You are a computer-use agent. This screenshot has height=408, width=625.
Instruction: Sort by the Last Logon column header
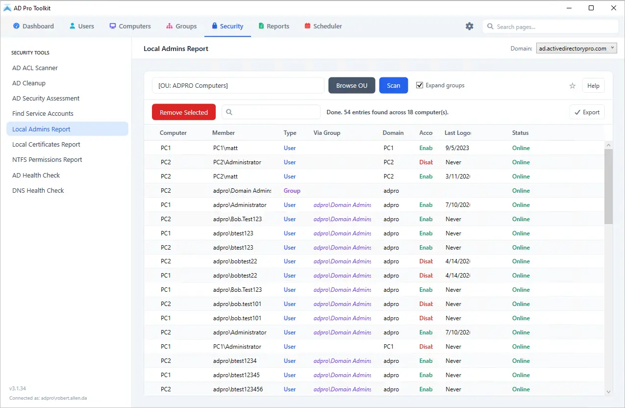tap(458, 133)
